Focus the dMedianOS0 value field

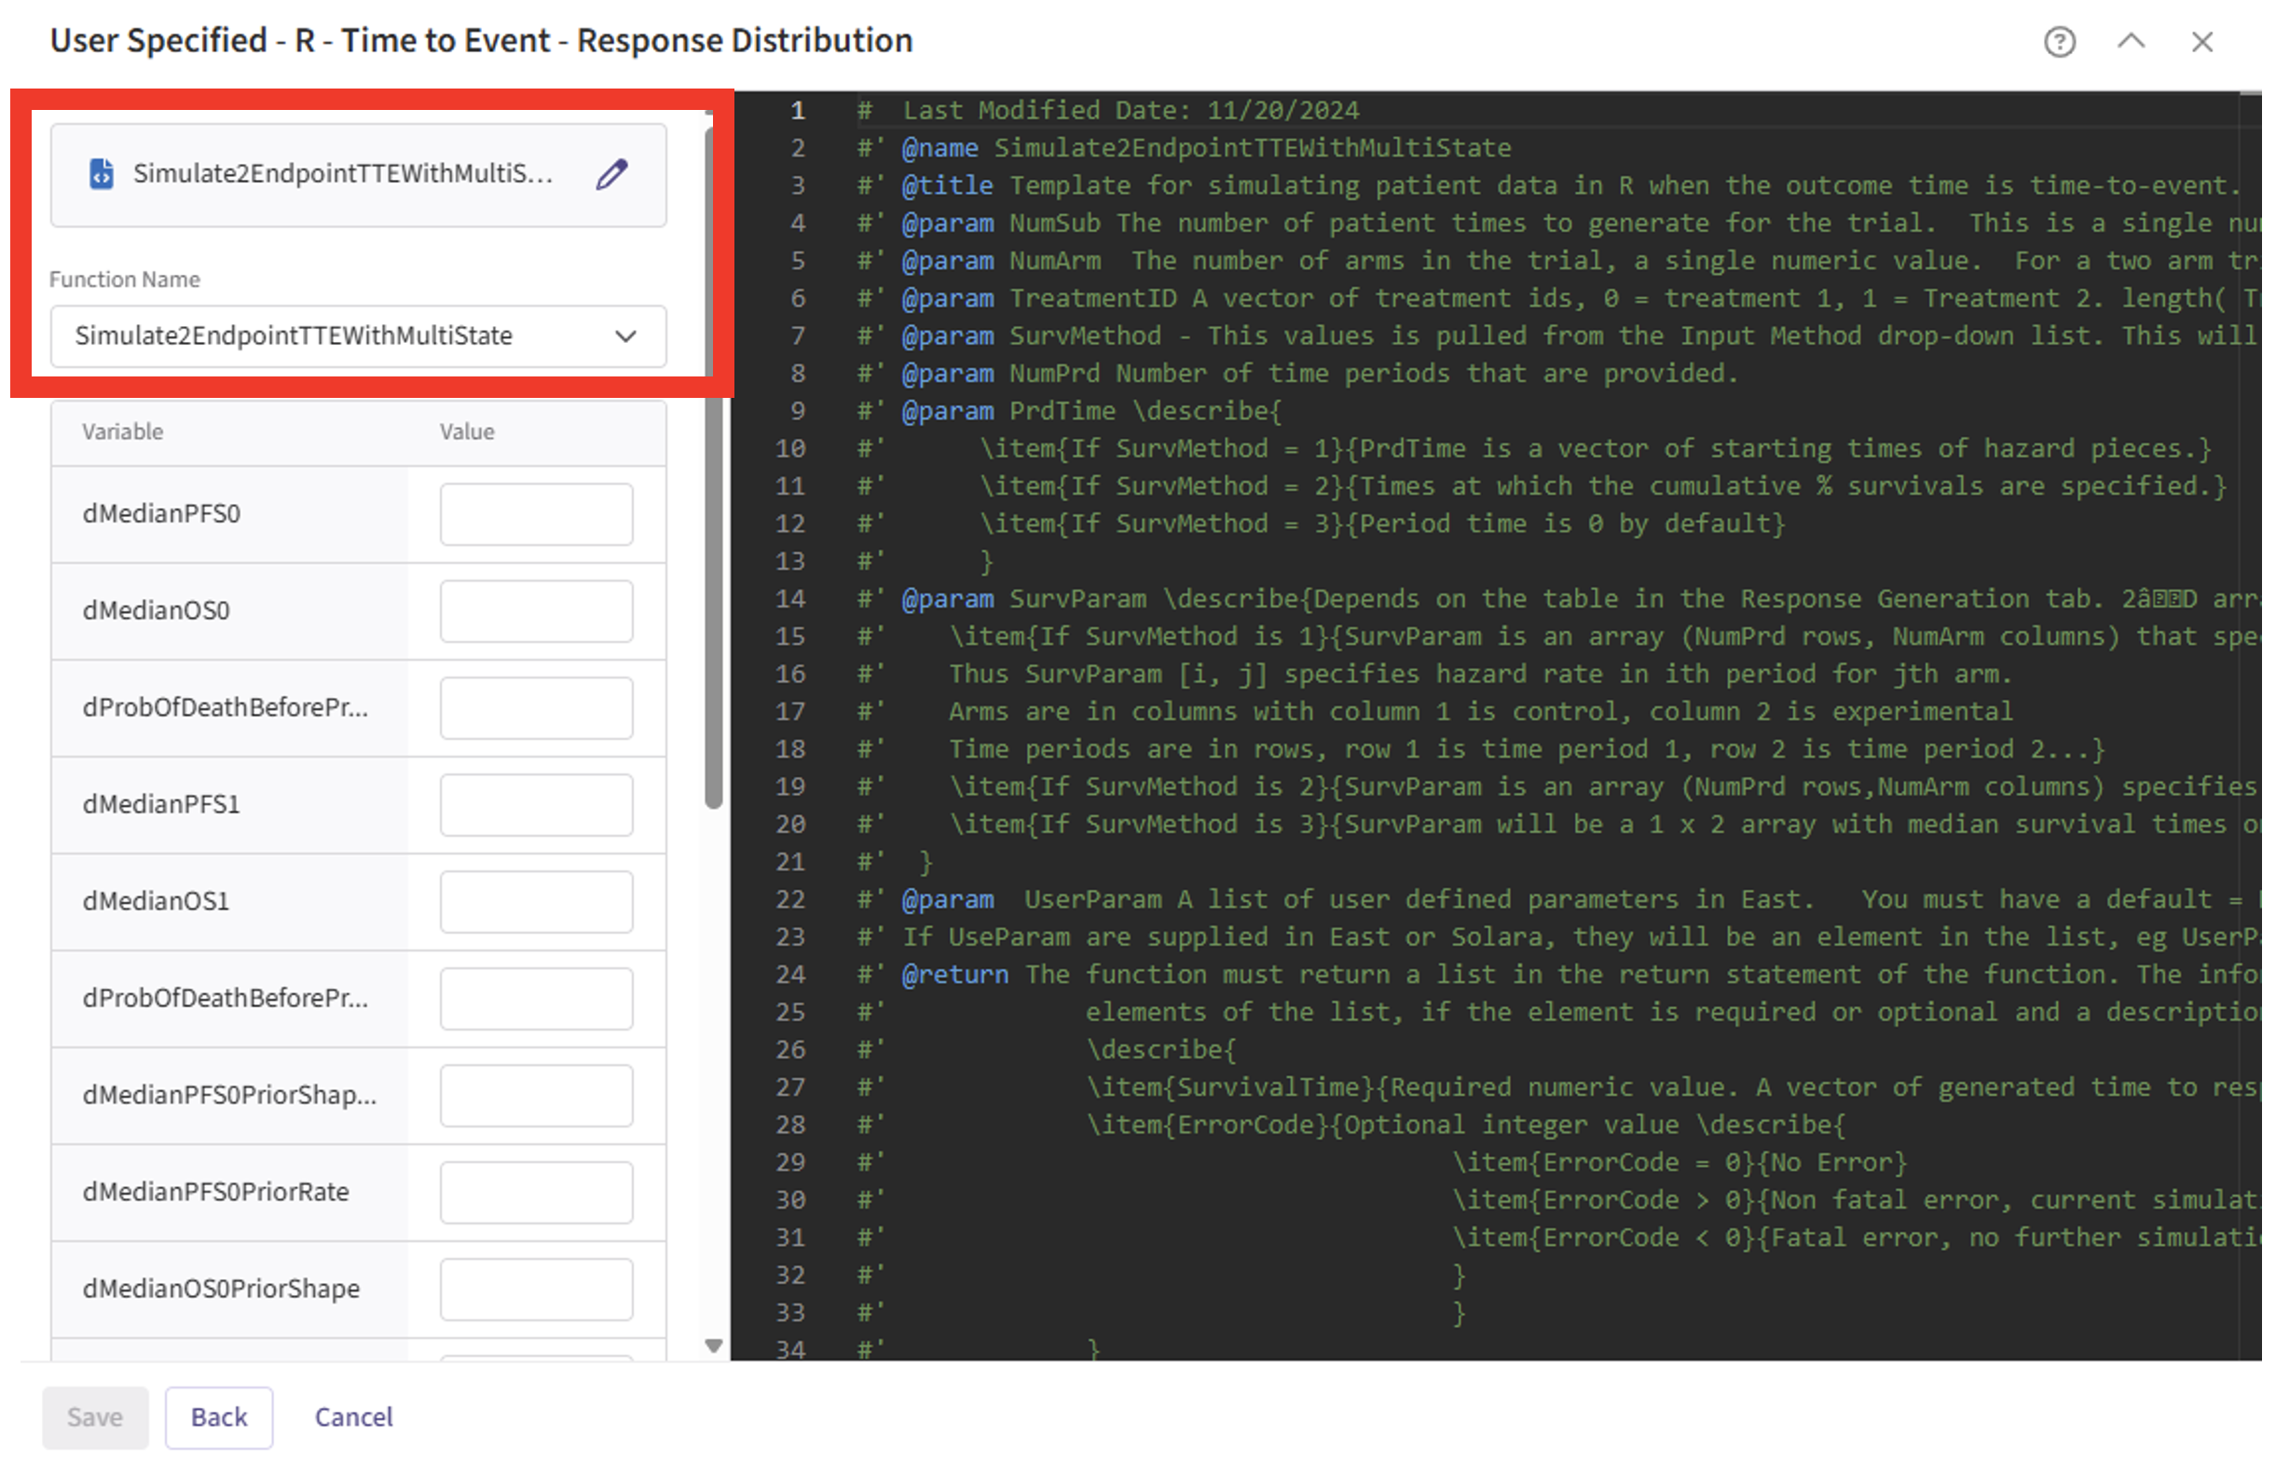[x=536, y=611]
